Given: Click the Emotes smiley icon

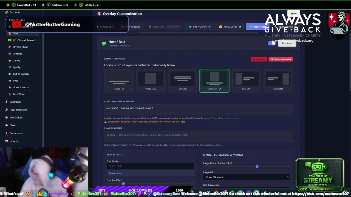Looking at the screenshot, I should pos(7,141).
